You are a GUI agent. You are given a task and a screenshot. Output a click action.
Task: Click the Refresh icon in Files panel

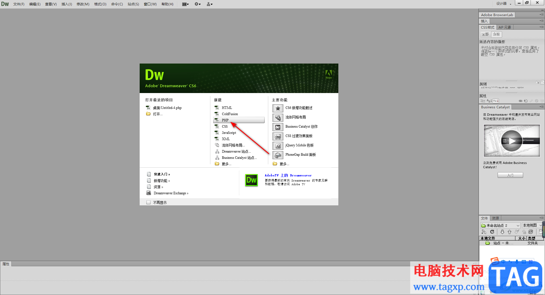tap(492, 232)
